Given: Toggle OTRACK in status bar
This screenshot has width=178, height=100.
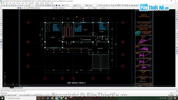Looking at the screenshot, I should tap(41, 95).
